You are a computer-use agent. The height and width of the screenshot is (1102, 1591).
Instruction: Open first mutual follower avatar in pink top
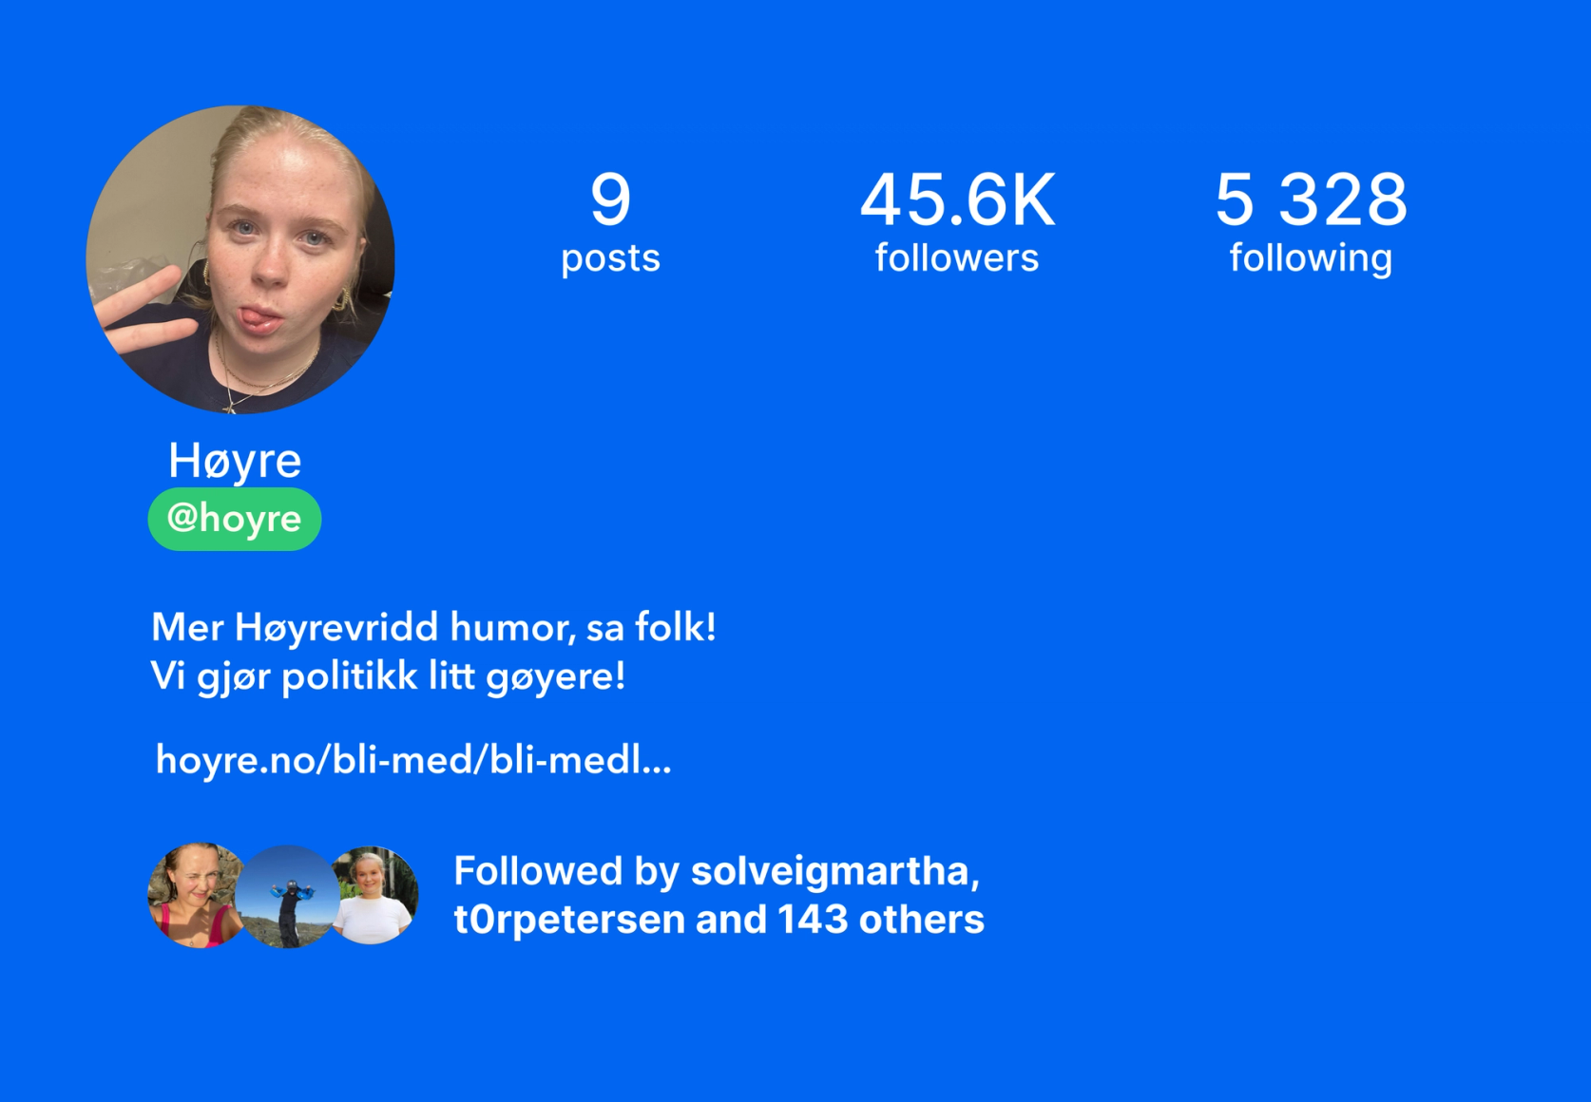click(195, 896)
